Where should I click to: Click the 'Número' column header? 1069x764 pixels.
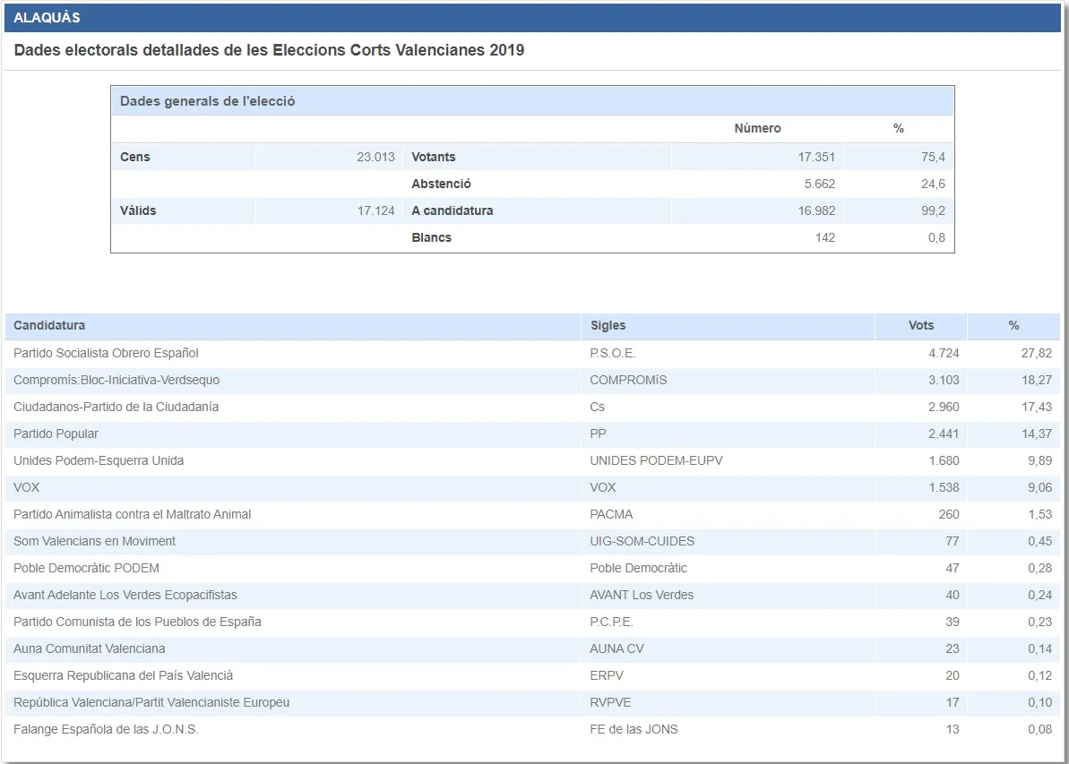(x=757, y=128)
